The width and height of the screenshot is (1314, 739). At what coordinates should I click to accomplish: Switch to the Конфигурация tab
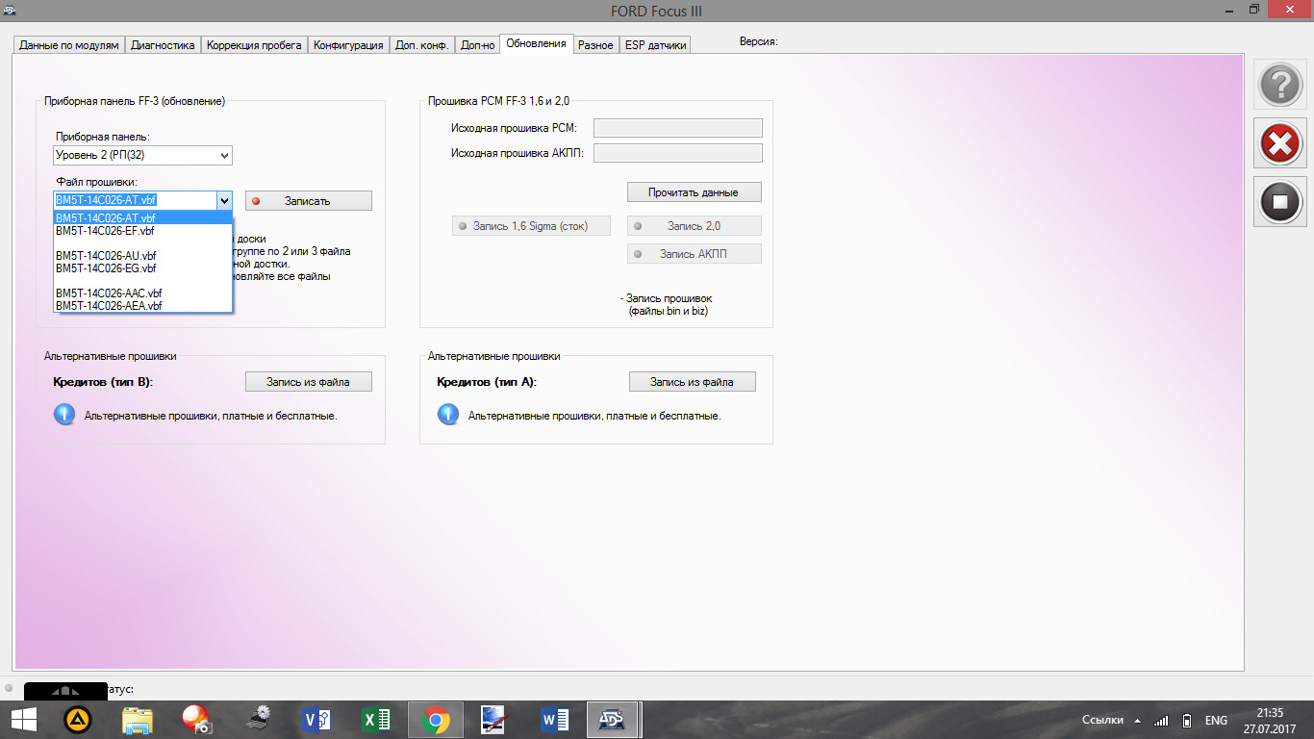[348, 45]
